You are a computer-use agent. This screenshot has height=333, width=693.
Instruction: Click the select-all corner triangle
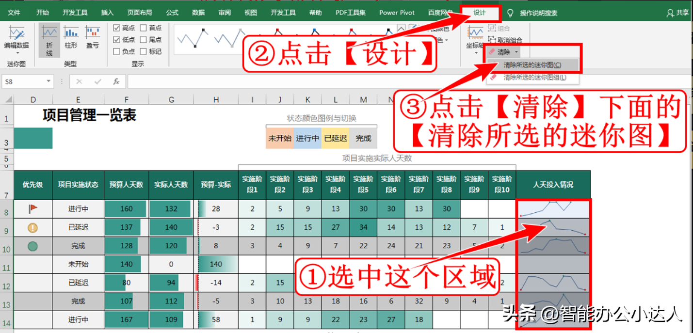tap(8, 99)
